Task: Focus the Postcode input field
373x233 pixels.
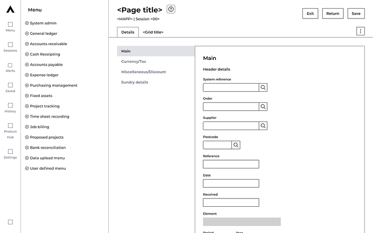Action: (217, 145)
